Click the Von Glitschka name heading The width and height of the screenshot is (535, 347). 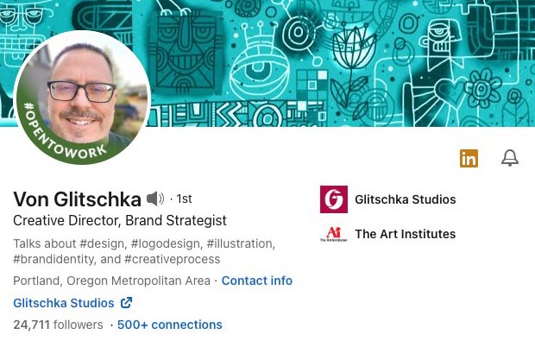point(77,199)
